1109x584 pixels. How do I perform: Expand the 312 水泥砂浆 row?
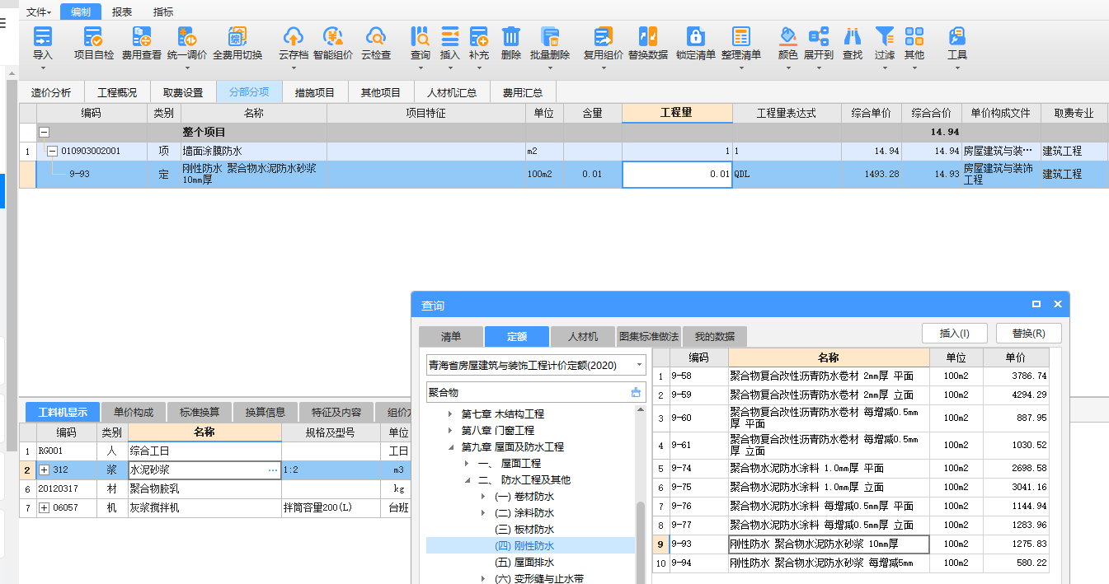(x=44, y=470)
